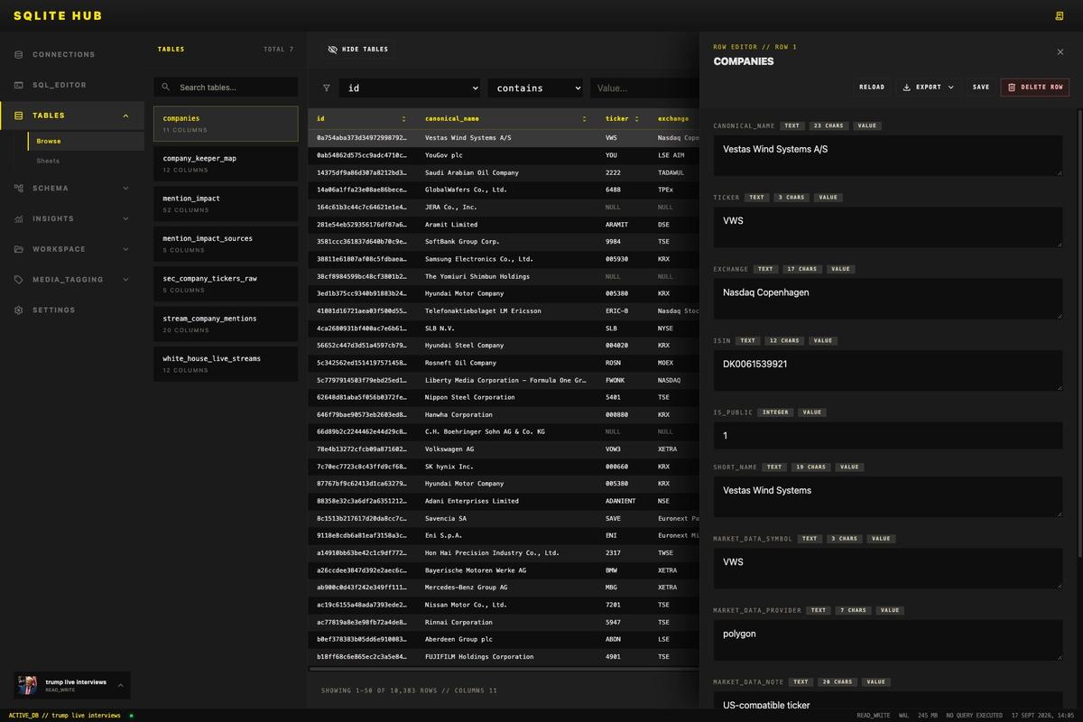Click the Search tables input field

(x=226, y=88)
